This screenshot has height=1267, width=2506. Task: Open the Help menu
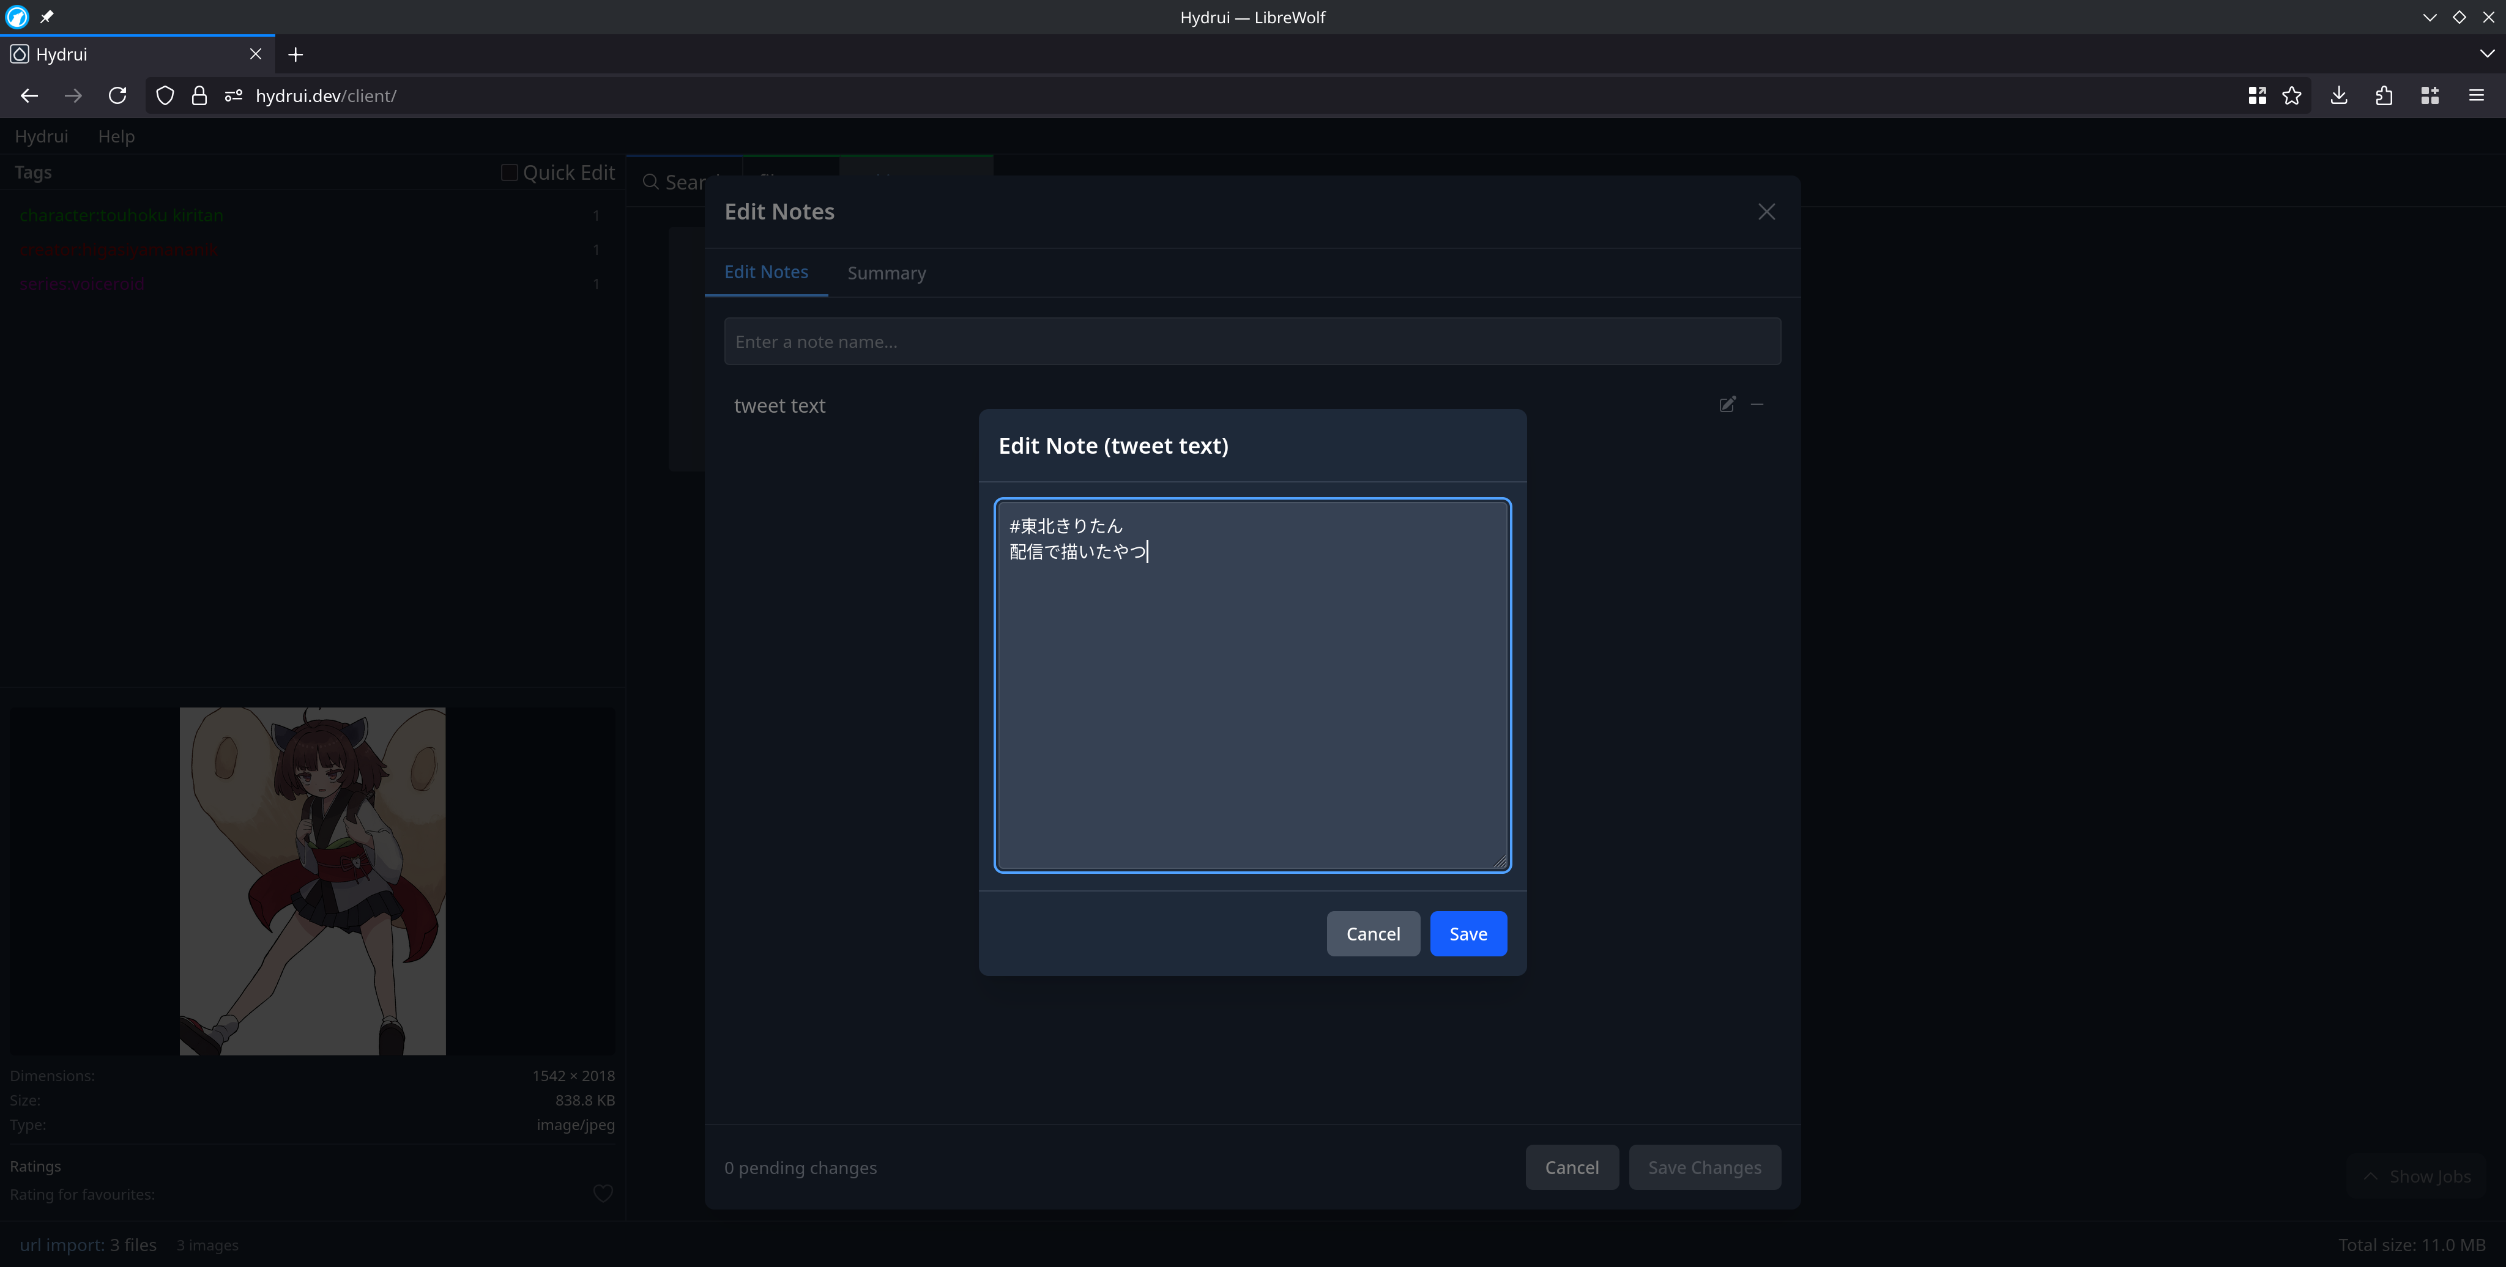point(116,136)
